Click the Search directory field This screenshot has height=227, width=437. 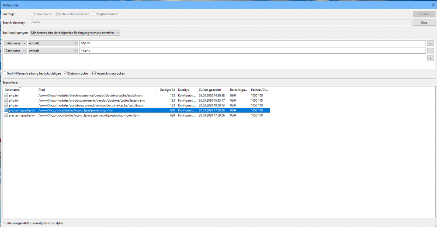point(220,23)
